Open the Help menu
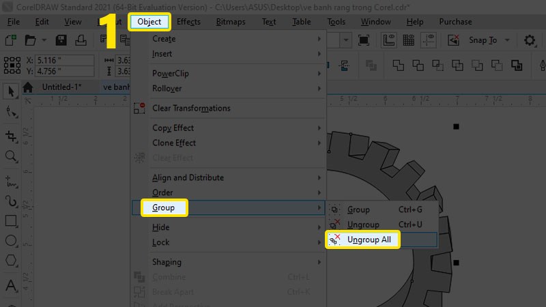This screenshot has height=307, width=546. pyautogui.click(x=415, y=22)
